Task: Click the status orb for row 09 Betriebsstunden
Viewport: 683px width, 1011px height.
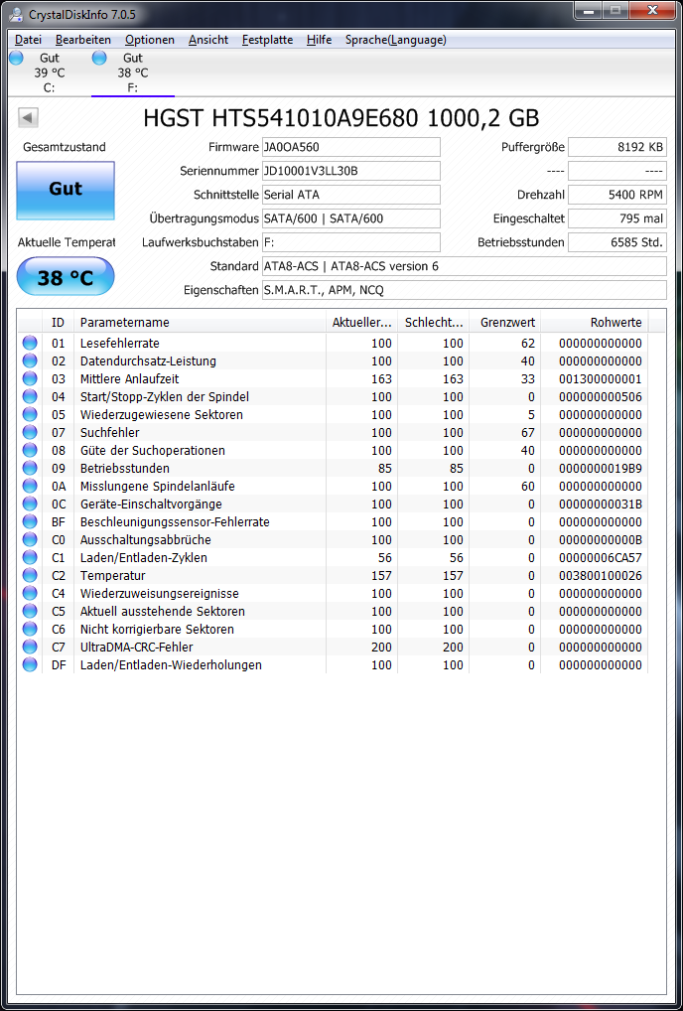Action: [x=30, y=468]
